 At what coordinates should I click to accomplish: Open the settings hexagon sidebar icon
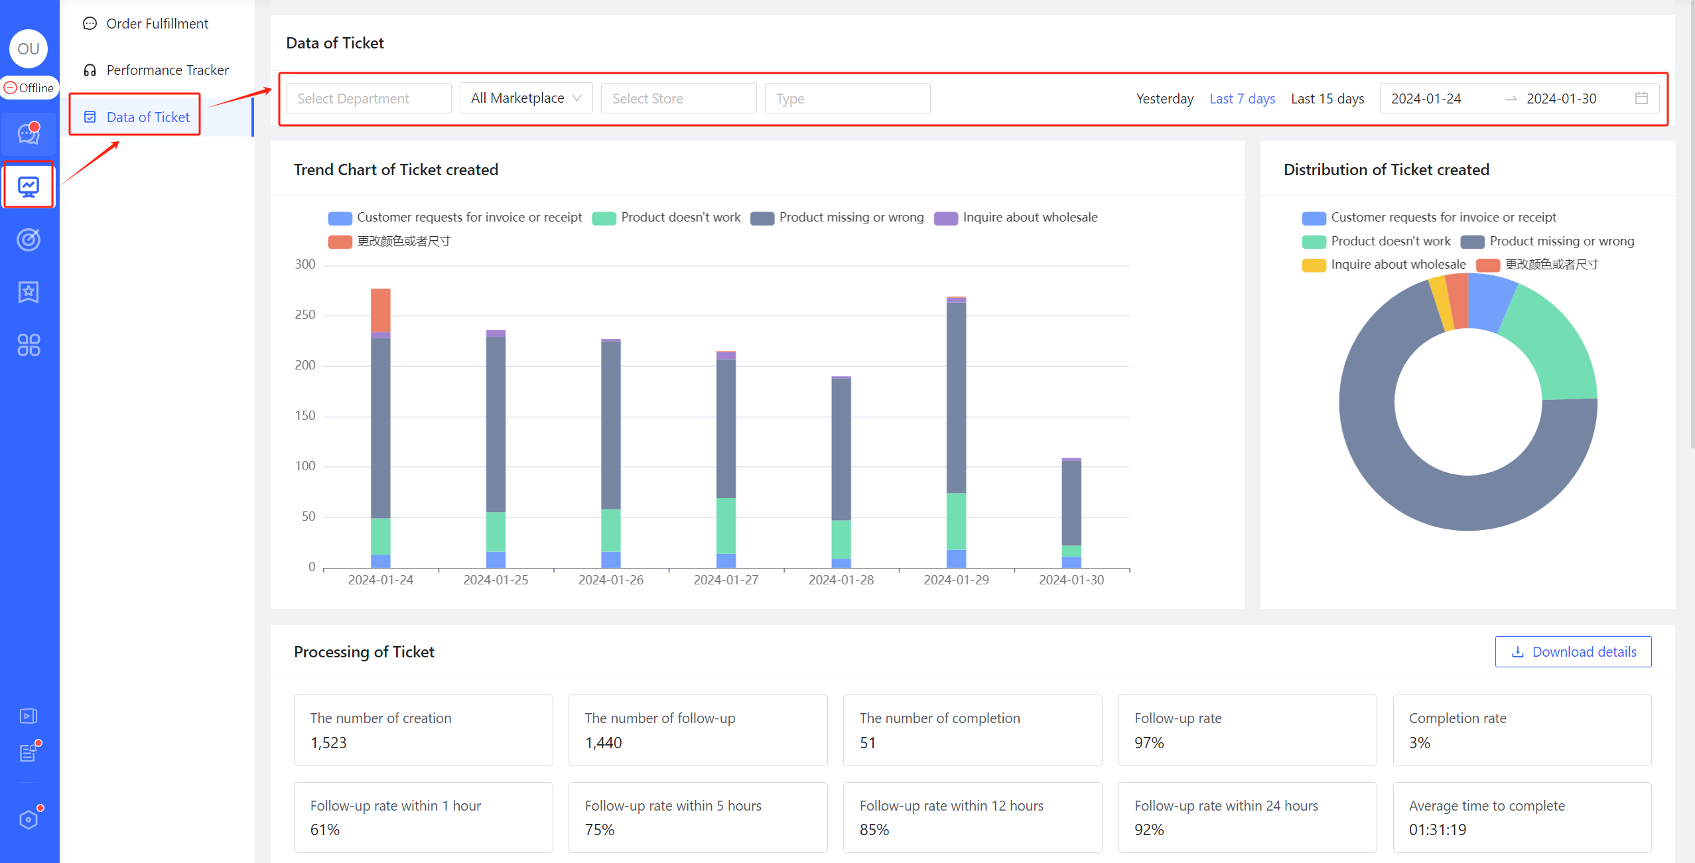(x=29, y=819)
